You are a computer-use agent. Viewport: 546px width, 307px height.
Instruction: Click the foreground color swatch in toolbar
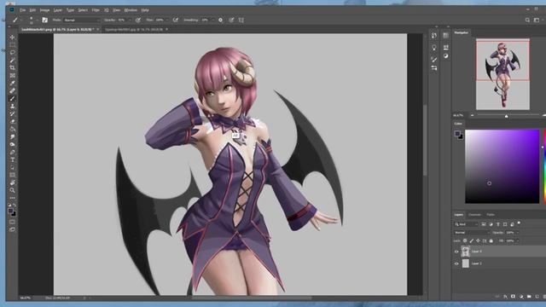[11, 211]
